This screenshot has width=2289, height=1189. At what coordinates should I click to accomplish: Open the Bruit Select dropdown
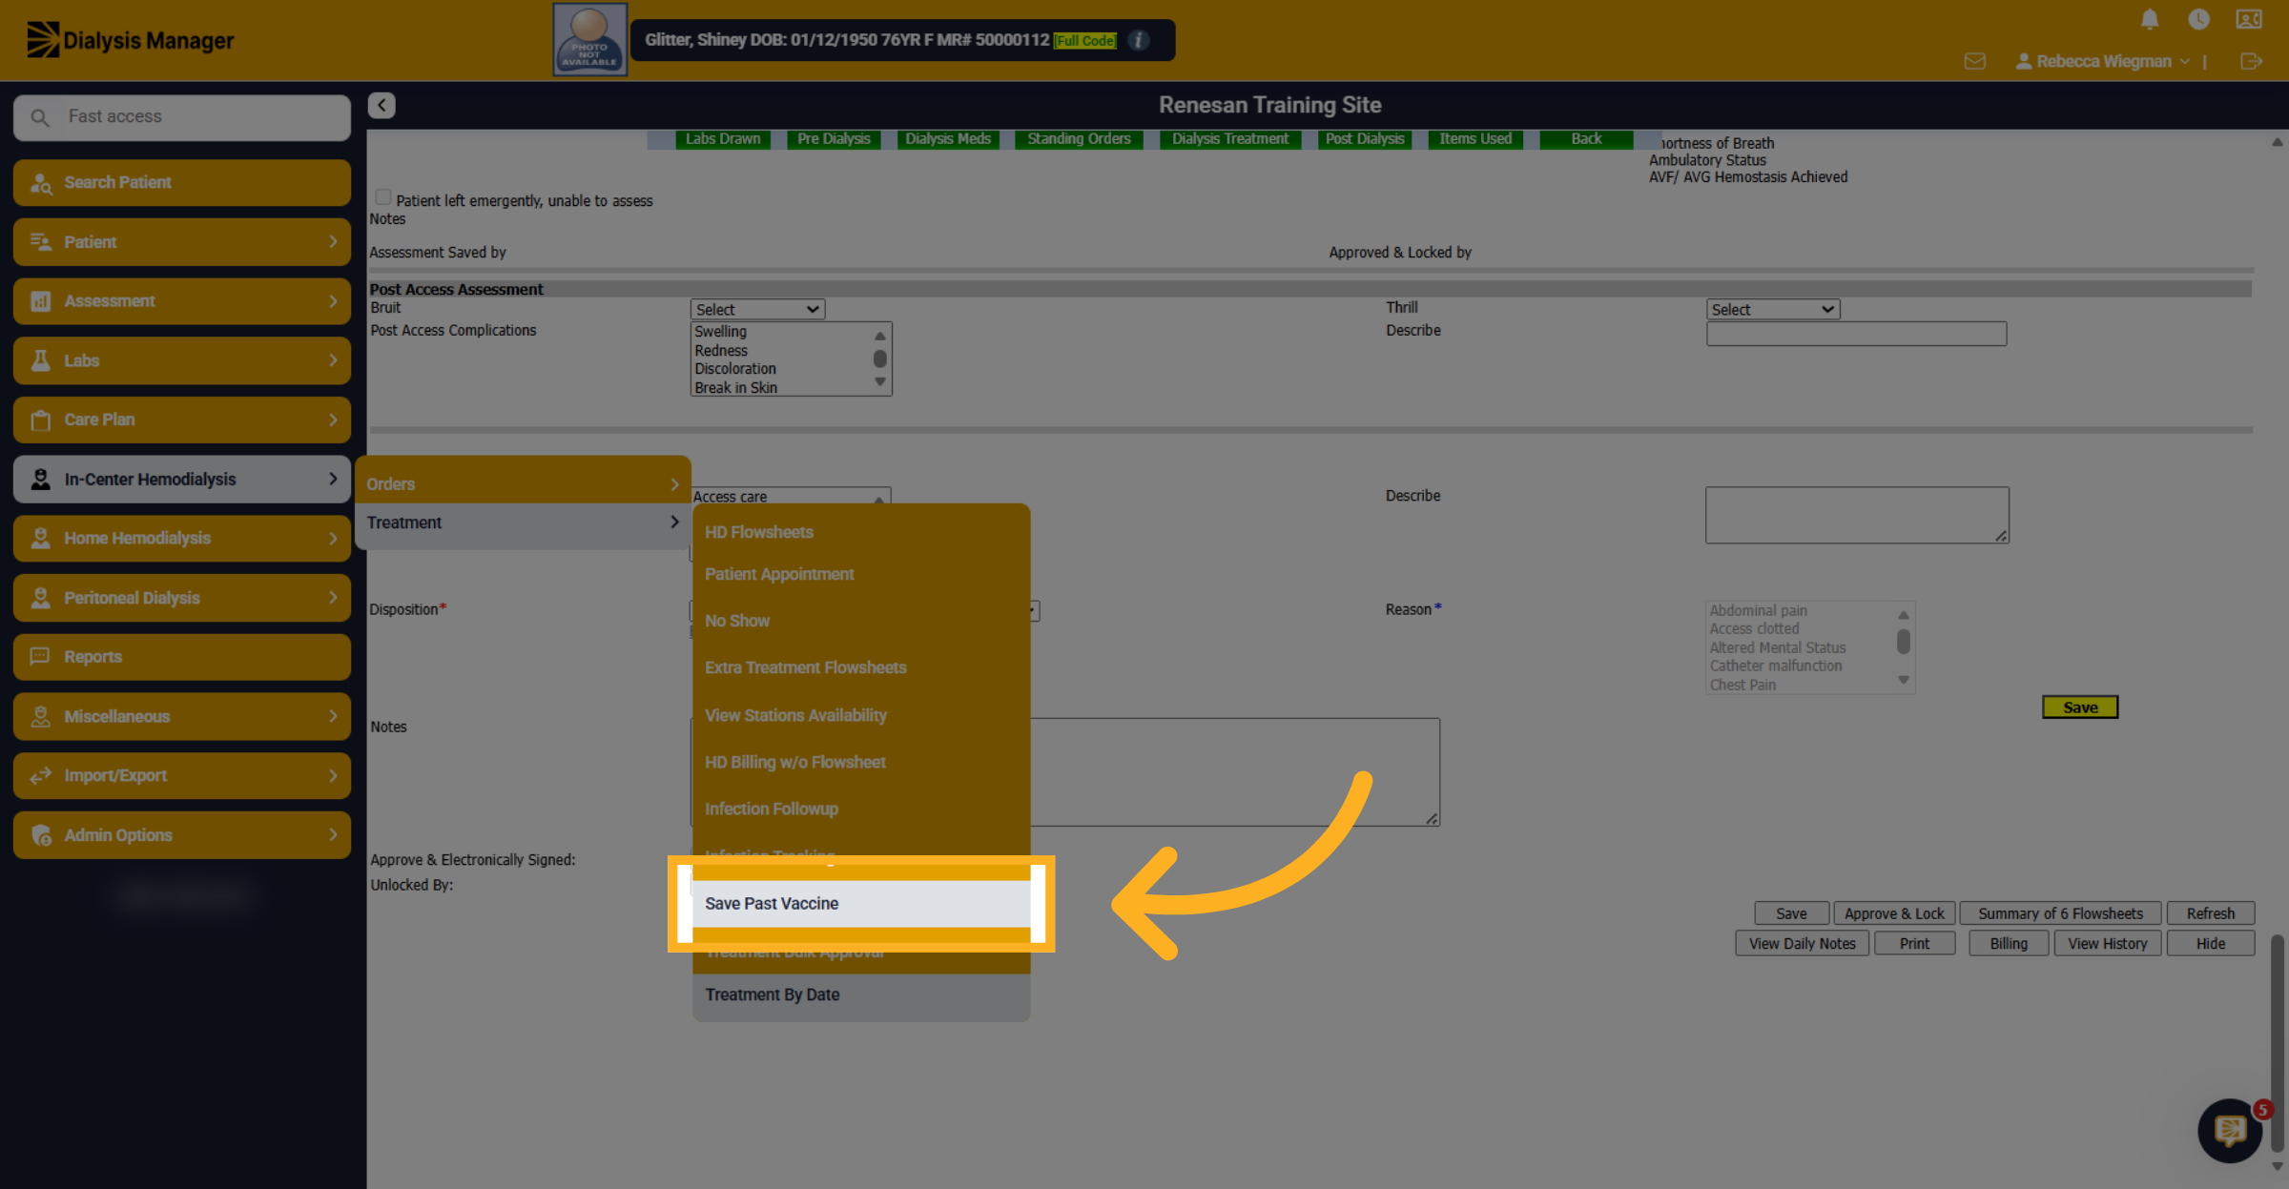pyautogui.click(x=757, y=309)
